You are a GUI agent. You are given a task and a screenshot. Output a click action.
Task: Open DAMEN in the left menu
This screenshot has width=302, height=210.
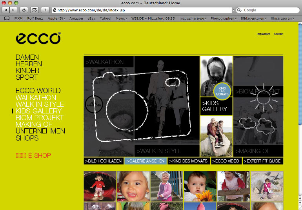(27, 57)
